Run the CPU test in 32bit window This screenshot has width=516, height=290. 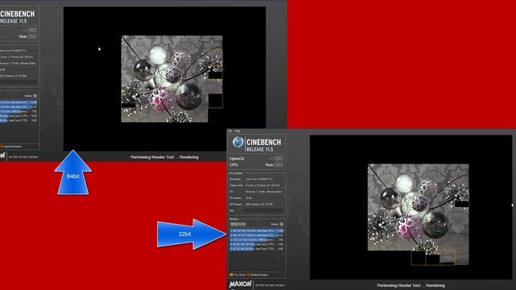279,164
